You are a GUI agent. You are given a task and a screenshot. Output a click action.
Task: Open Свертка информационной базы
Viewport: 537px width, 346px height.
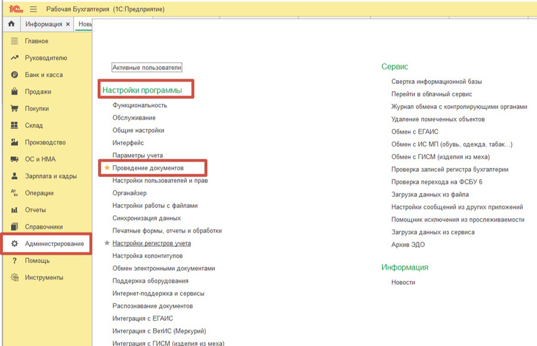(x=436, y=82)
